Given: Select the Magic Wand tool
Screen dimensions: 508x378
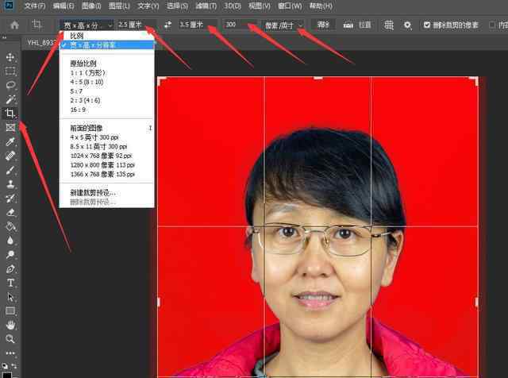Looking at the screenshot, I should 10,99.
